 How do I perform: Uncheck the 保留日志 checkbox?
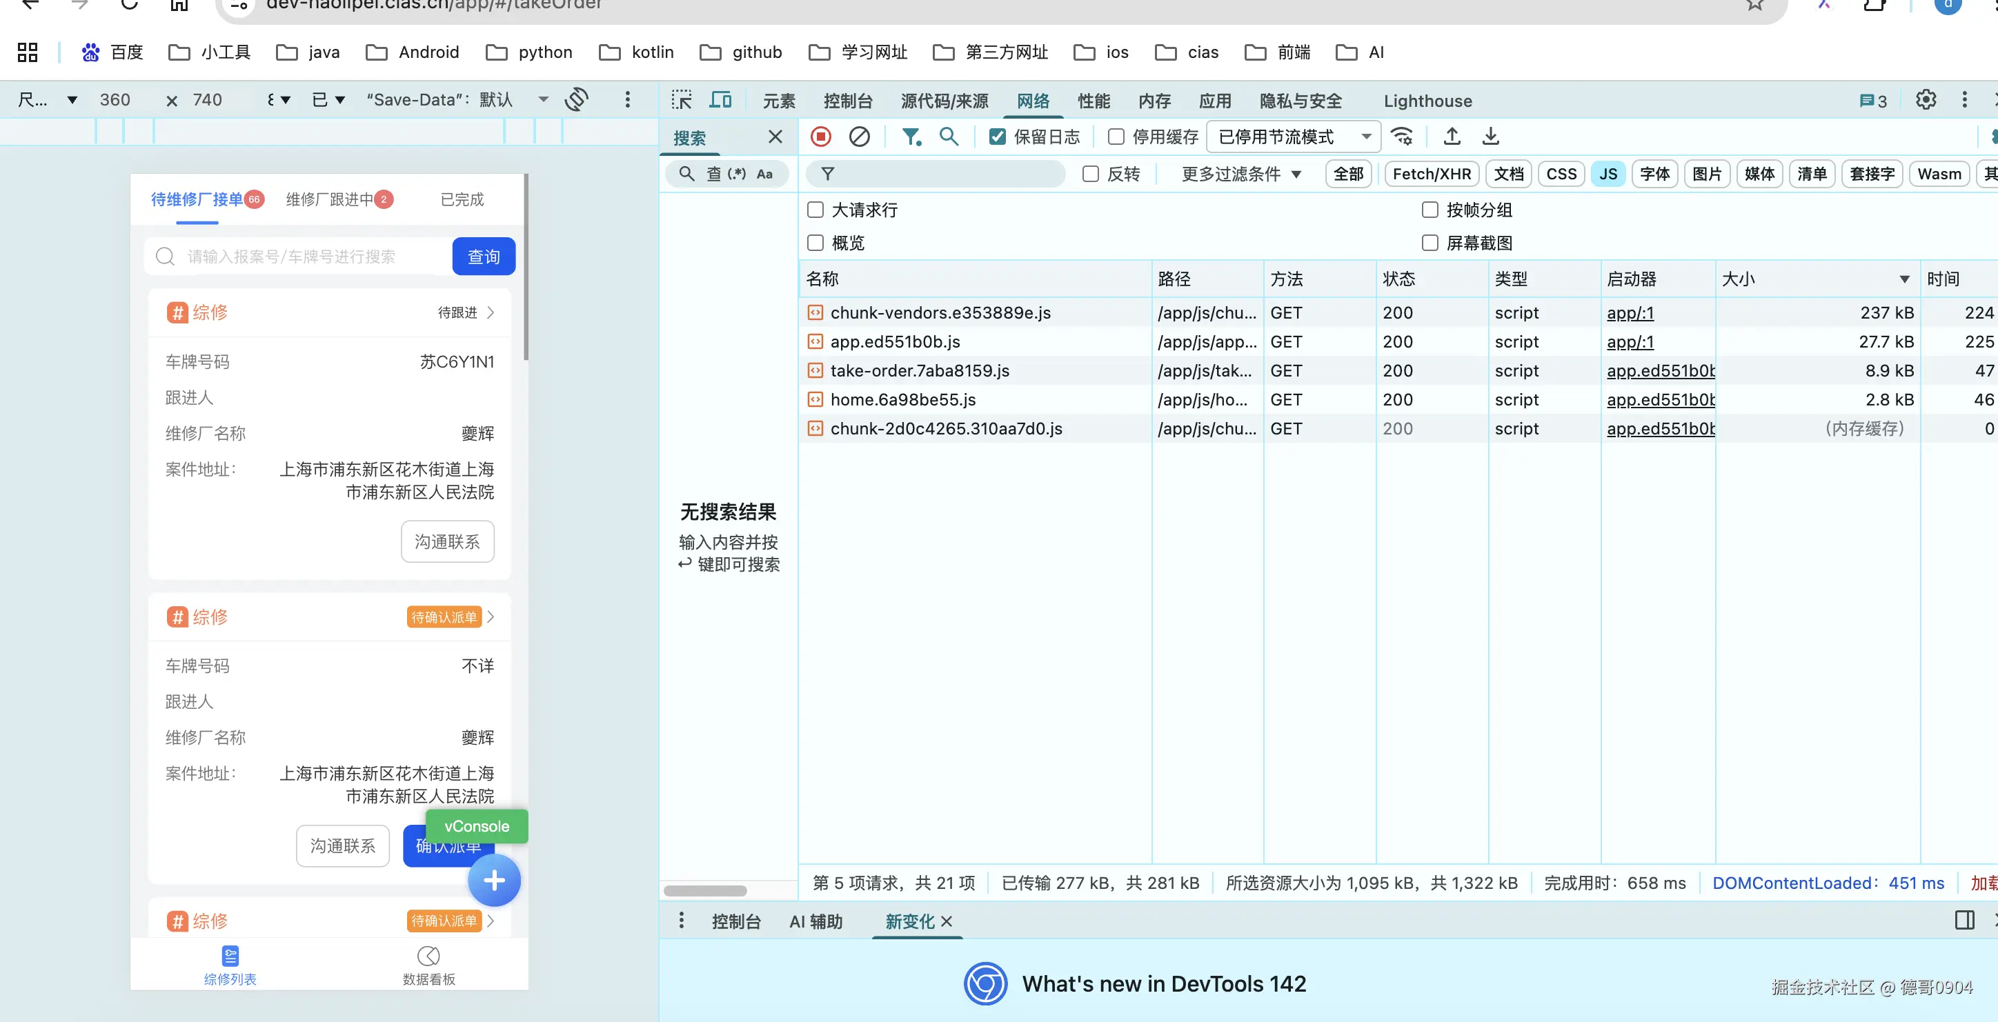(998, 137)
